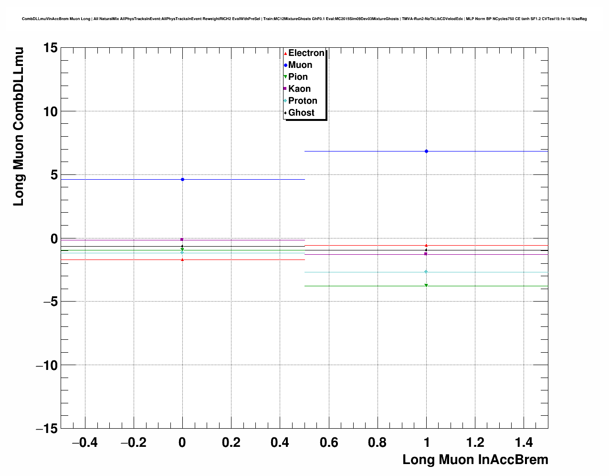Click the "Proton" legend label text
The height and width of the screenshot is (476, 609).
pyautogui.click(x=303, y=101)
